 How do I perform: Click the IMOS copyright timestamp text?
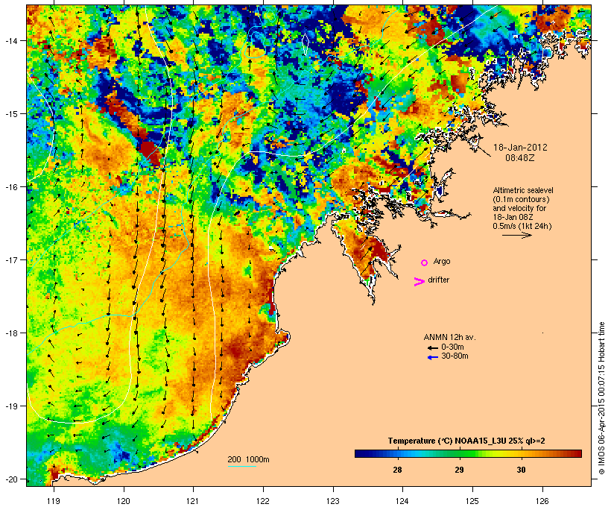(601, 398)
